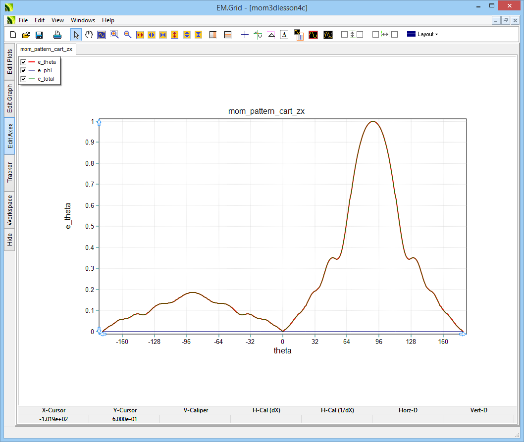This screenshot has width=524, height=442.
Task: Switch to the Tracker side tab
Action: [x=10, y=173]
